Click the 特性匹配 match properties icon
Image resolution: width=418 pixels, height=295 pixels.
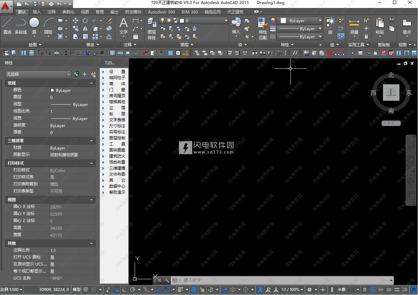[263, 28]
